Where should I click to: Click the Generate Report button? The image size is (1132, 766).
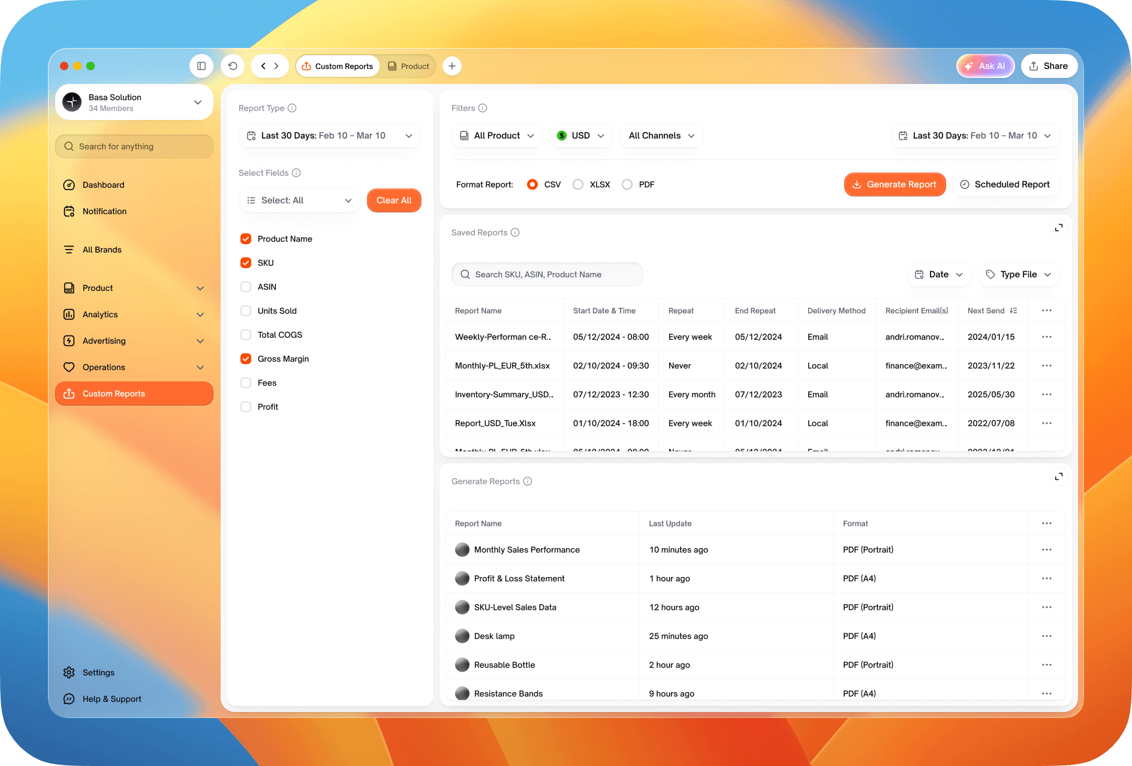tap(895, 185)
